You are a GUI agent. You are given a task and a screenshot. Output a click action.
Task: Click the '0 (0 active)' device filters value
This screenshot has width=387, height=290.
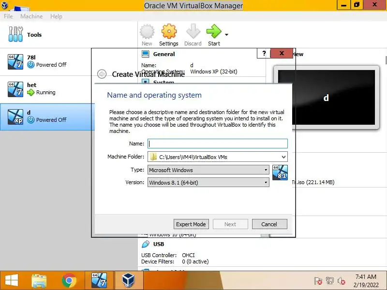pyautogui.click(x=195, y=261)
